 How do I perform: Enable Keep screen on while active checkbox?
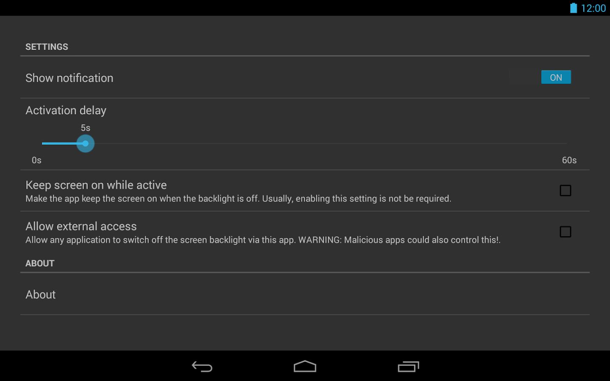pos(565,190)
